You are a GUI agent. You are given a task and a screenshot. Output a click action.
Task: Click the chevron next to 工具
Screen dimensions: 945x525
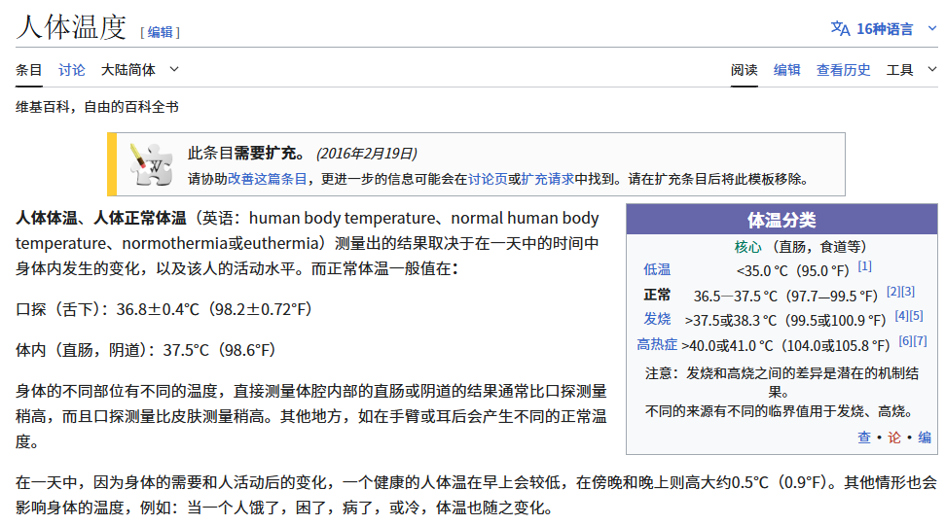931,69
